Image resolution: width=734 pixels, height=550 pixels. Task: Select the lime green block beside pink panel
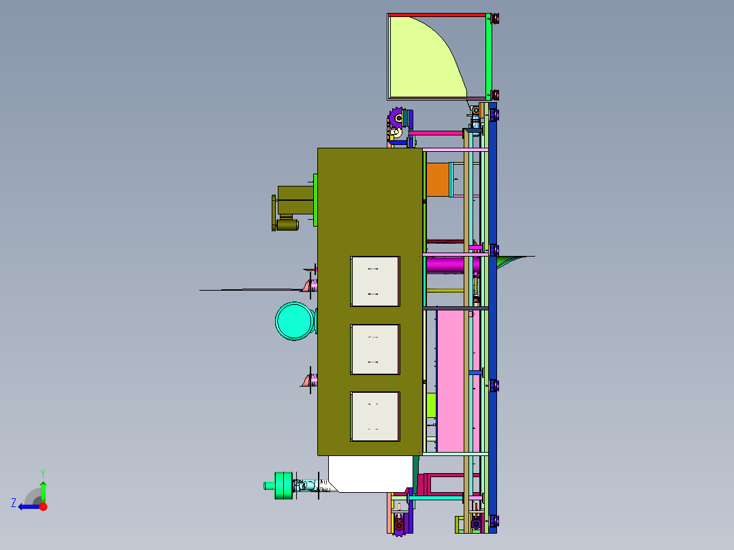[x=431, y=406]
